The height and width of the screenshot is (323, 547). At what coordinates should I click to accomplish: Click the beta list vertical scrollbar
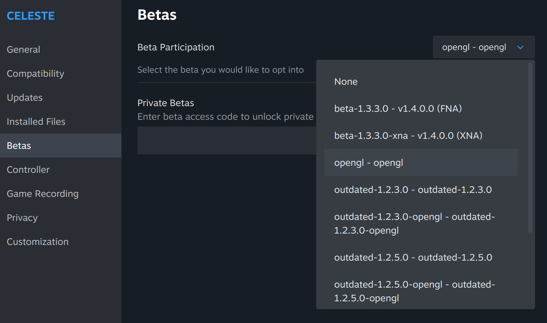pyautogui.click(x=530, y=147)
